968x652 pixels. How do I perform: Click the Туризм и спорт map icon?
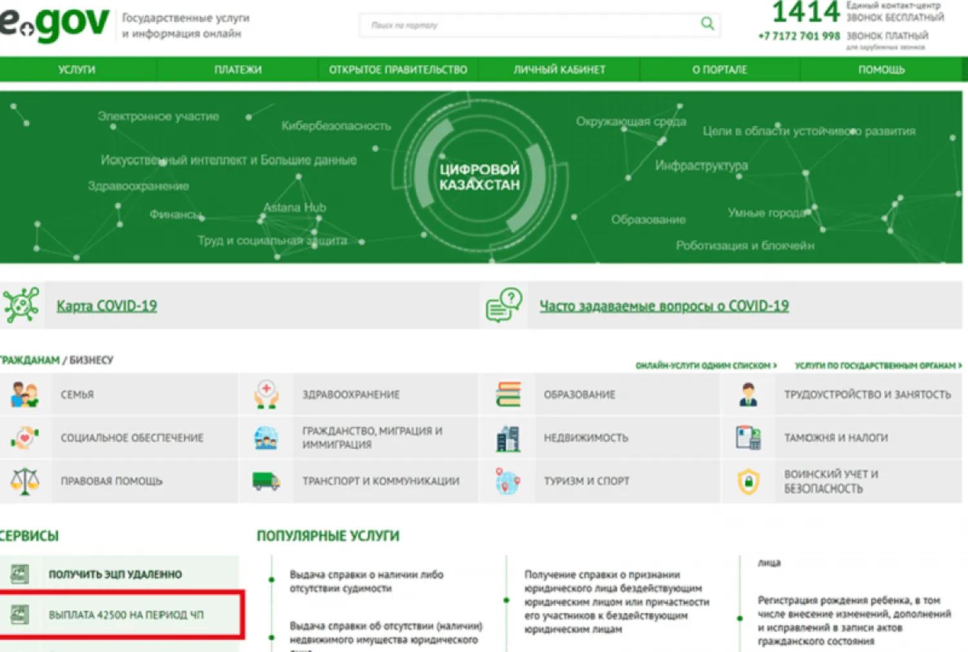coord(508,481)
